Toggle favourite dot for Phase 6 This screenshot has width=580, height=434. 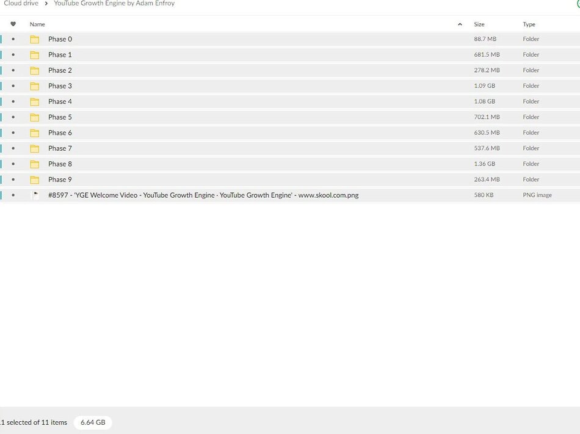(x=13, y=132)
